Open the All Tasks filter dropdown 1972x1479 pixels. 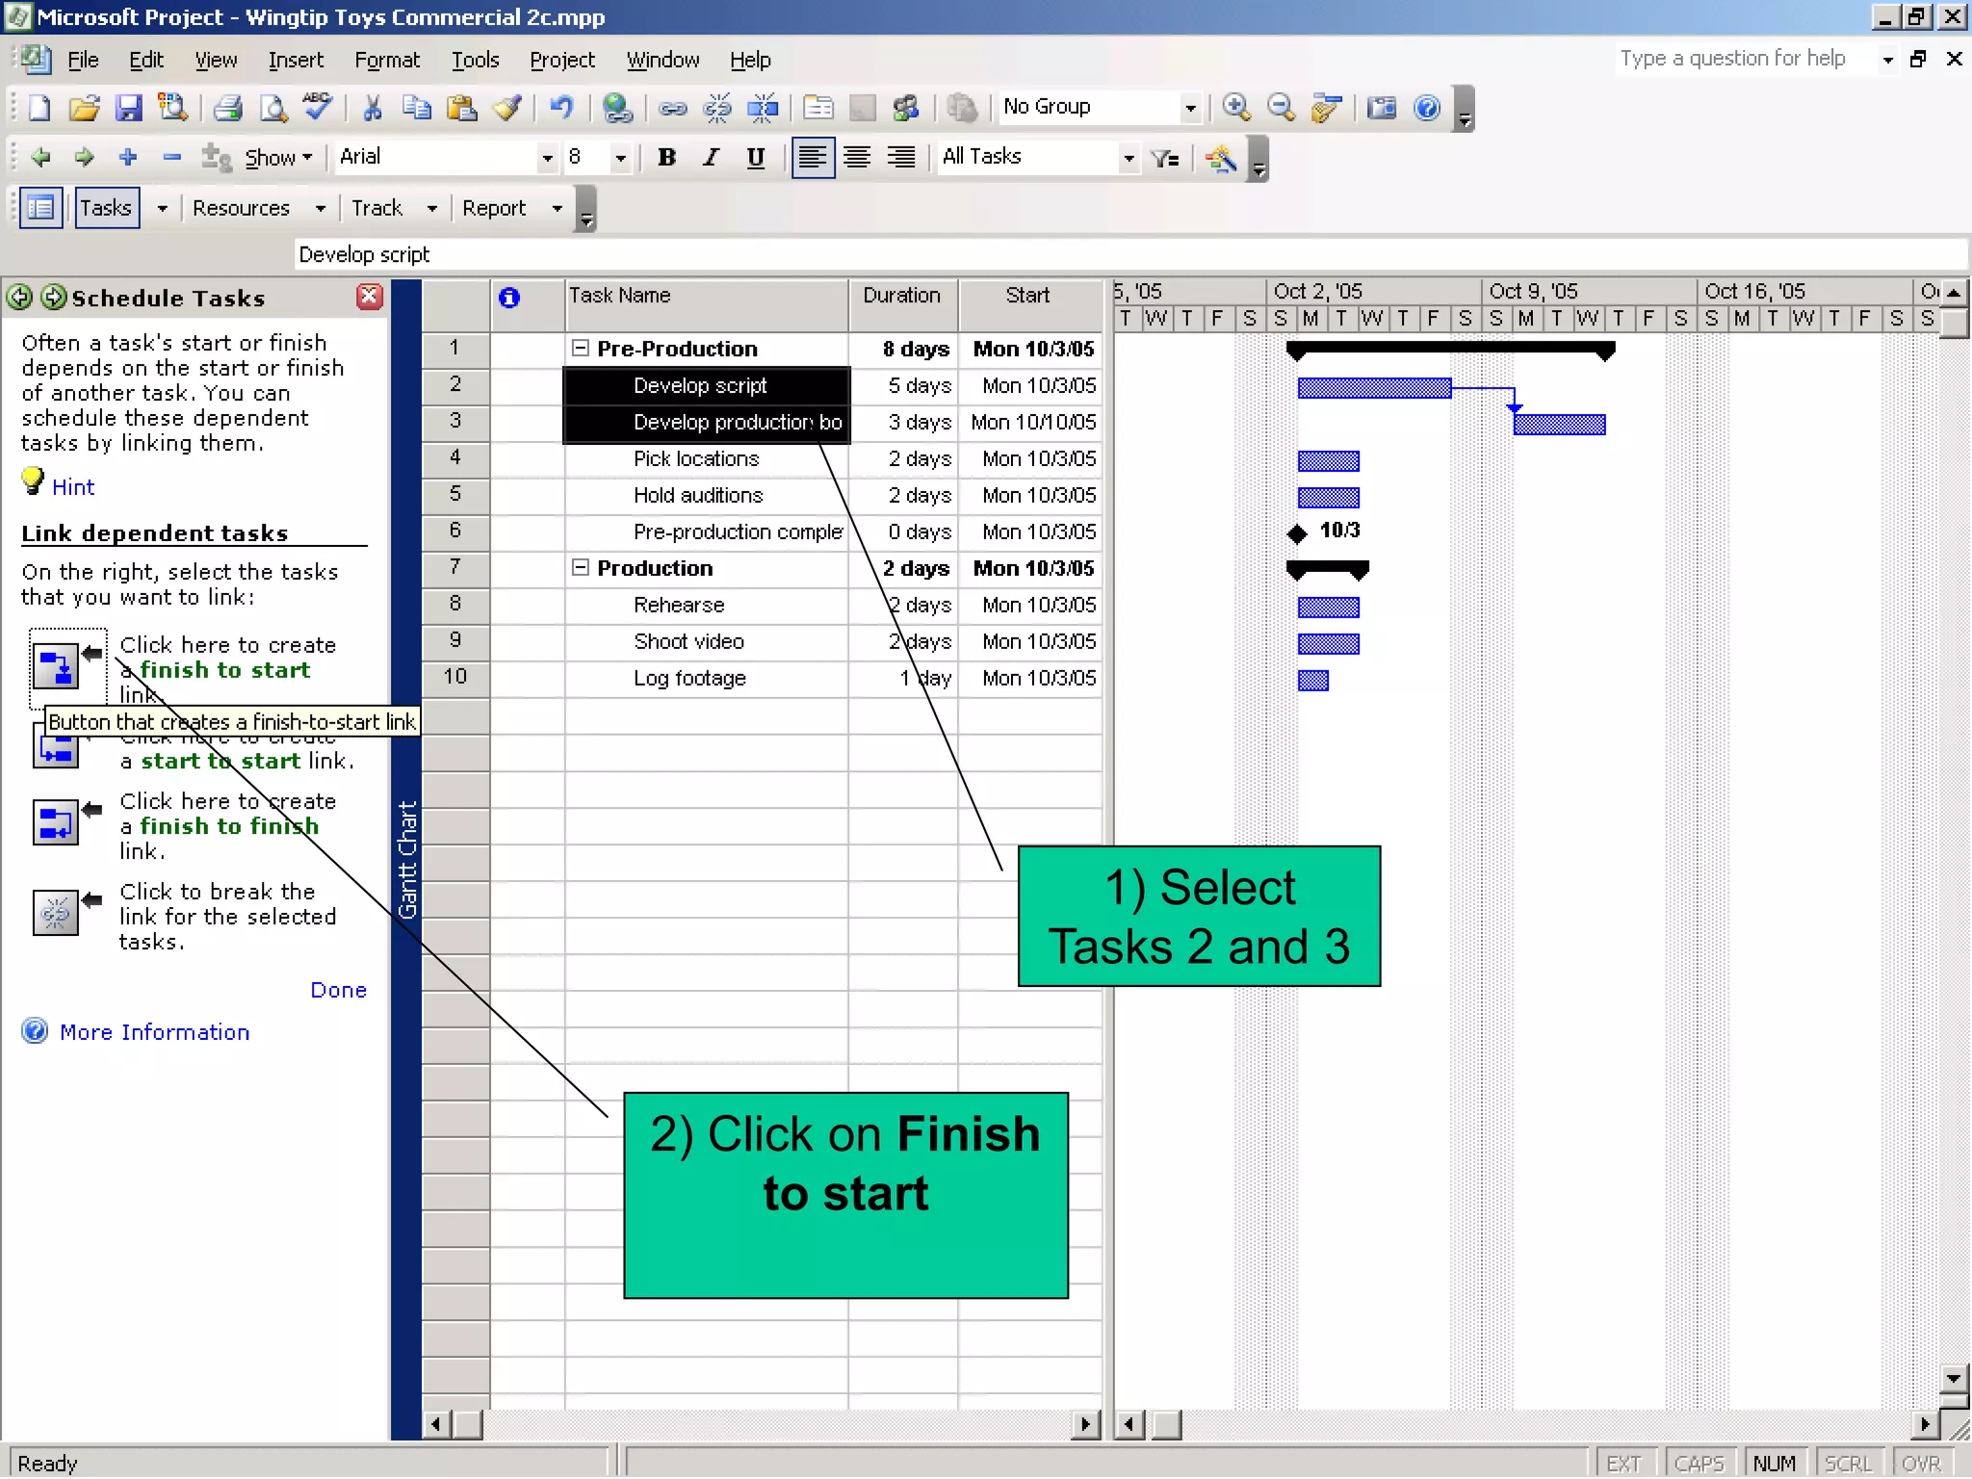1129,158
